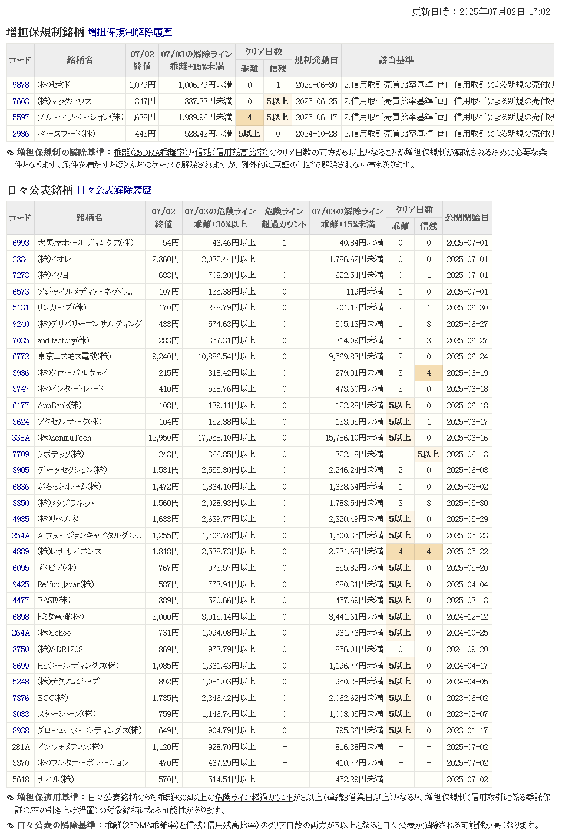Open stock code 2334 link

click(x=21, y=259)
